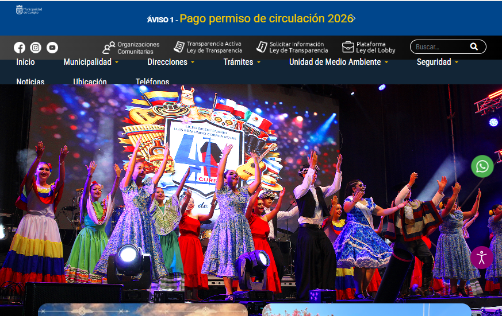Image resolution: width=502 pixels, height=316 pixels.
Task: Go to the Inicio menu item
Action: point(26,62)
